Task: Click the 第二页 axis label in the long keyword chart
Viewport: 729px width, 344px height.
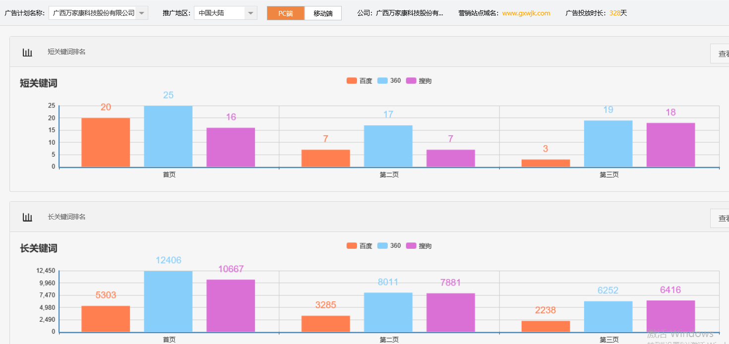Action: (x=389, y=340)
